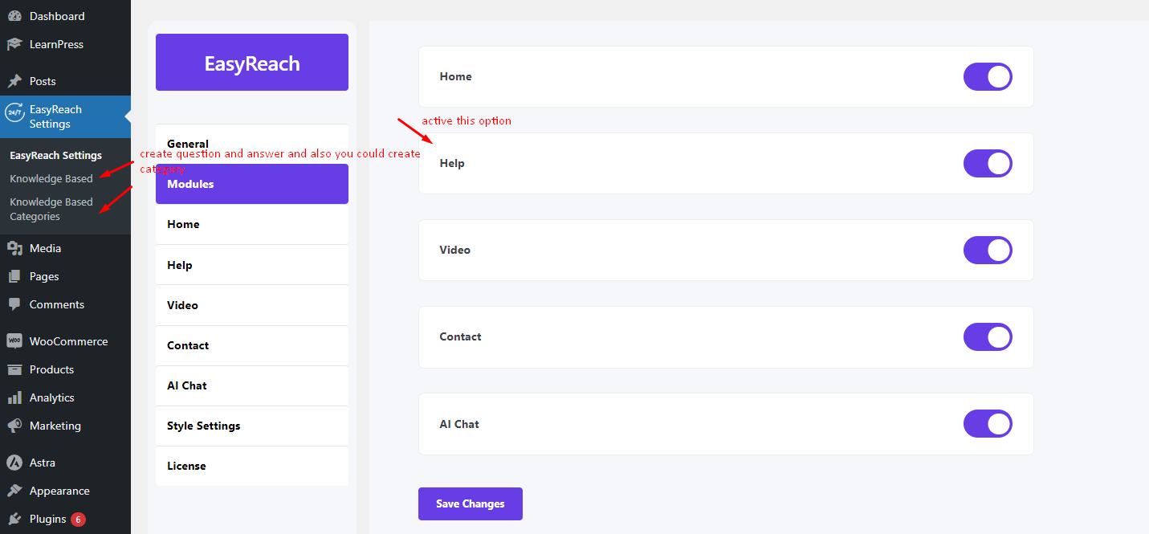Click the LearnPress graduation cap icon
1149x534 pixels.
(x=14, y=44)
